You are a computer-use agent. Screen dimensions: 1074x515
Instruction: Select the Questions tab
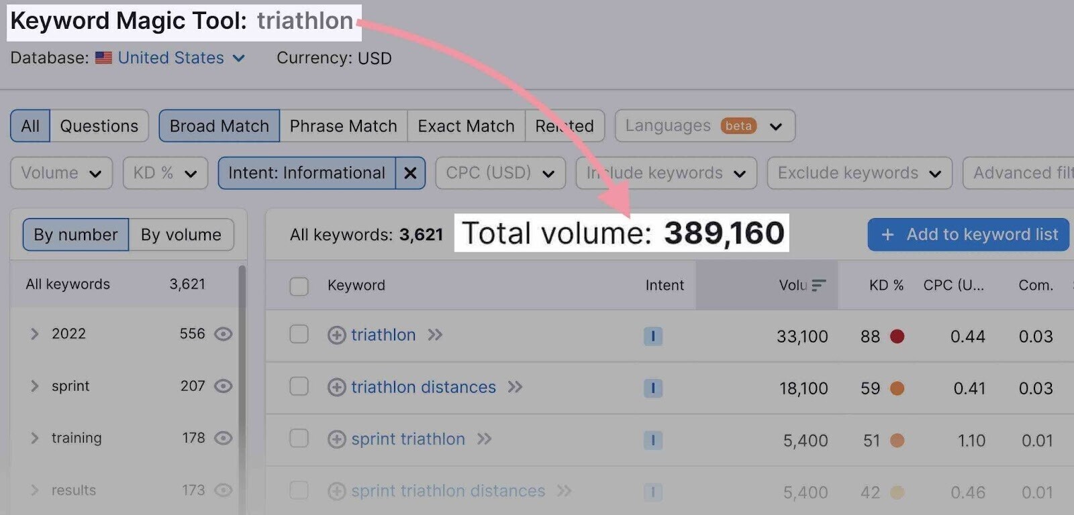pos(99,126)
